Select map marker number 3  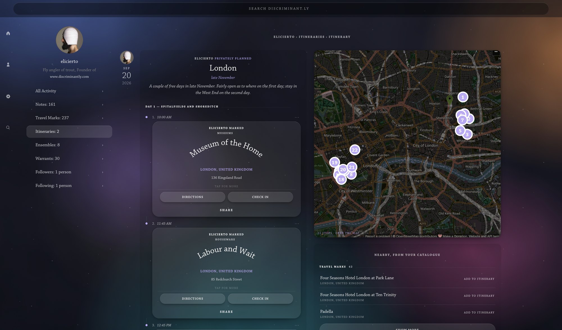[468, 134]
